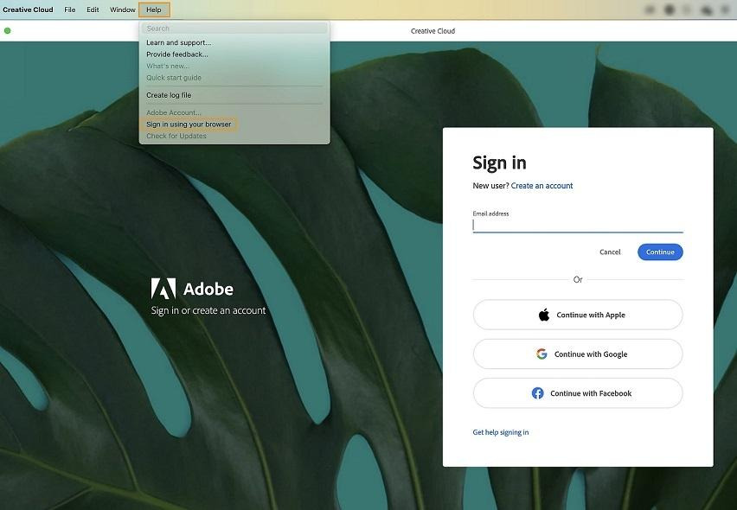
Task: Click the green window zoom button
Action: click(x=8, y=31)
